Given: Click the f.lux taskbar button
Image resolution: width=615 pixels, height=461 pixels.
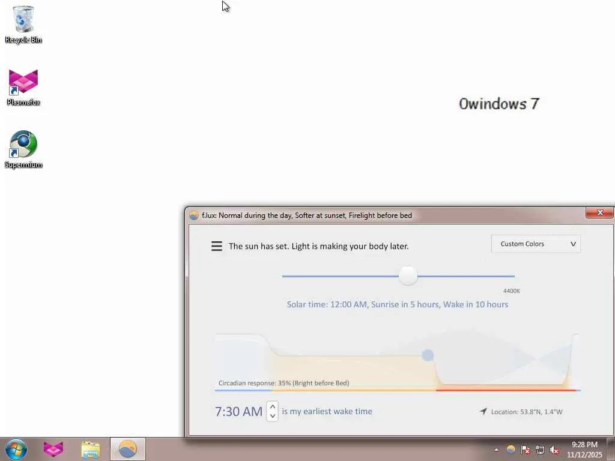Looking at the screenshot, I should tap(127, 449).
